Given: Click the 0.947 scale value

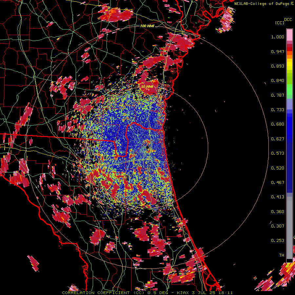Looking at the screenshot, I should [x=278, y=51].
